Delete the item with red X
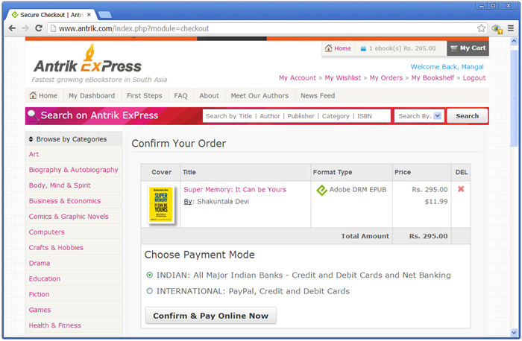Viewport: 522px width, 341px height. (461, 189)
